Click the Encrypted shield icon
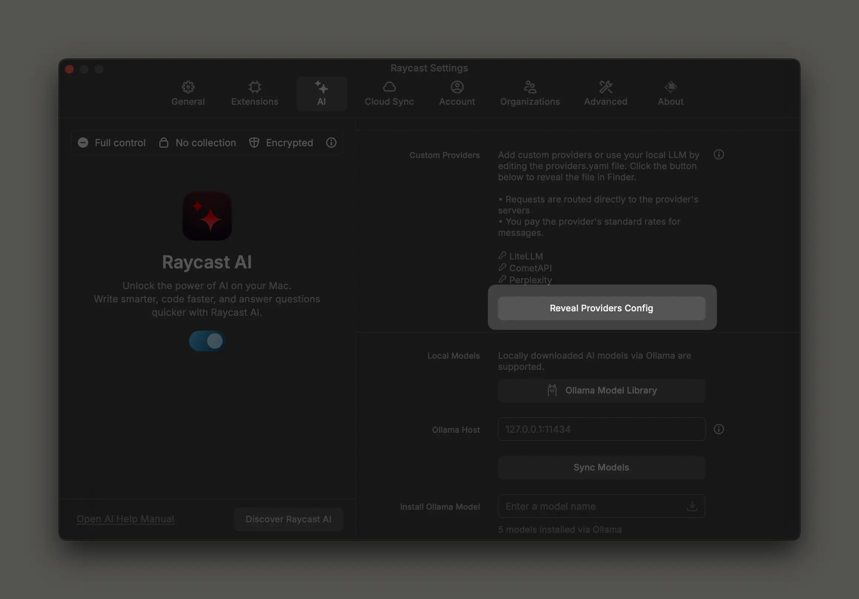The height and width of the screenshot is (599, 859). [254, 143]
